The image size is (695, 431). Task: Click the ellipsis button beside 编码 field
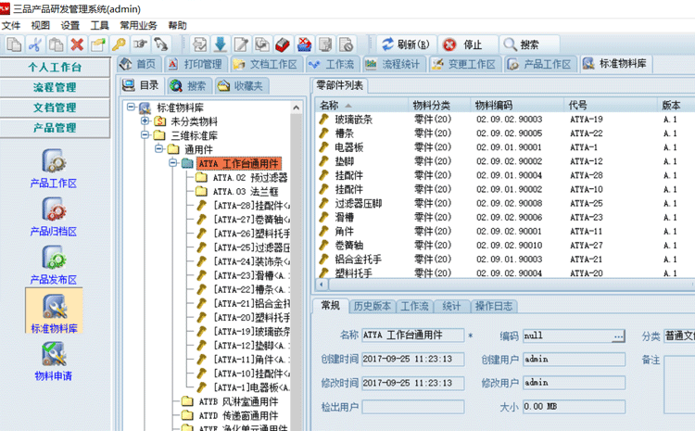coord(619,336)
